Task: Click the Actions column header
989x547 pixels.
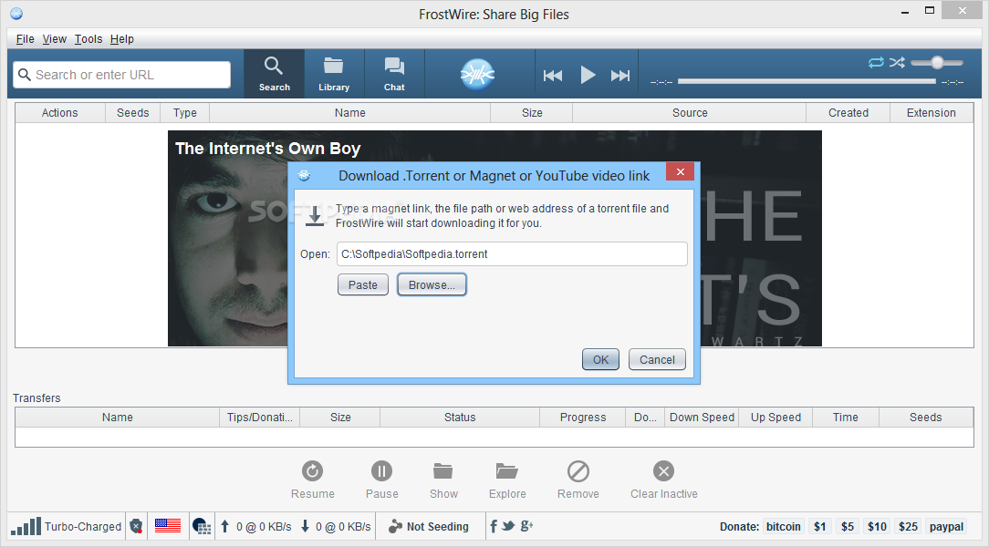Action: point(60,113)
